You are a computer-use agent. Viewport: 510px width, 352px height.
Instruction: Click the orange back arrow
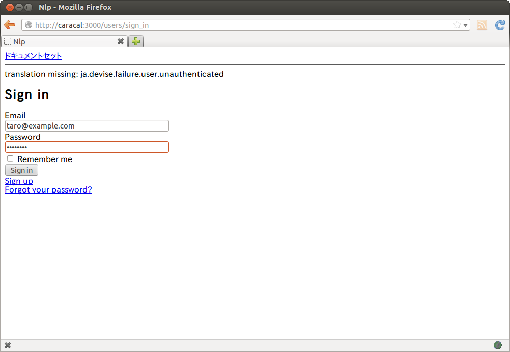9,25
